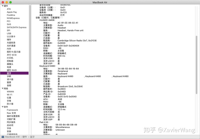Collapse the 硬件 section triangle
The height and width of the screenshot is (139, 200).
click(x=2, y=6)
